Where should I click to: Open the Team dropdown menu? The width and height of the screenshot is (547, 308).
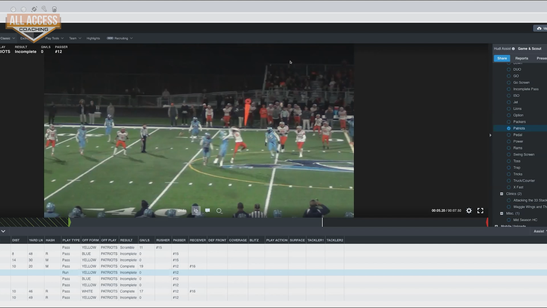[x=75, y=38]
